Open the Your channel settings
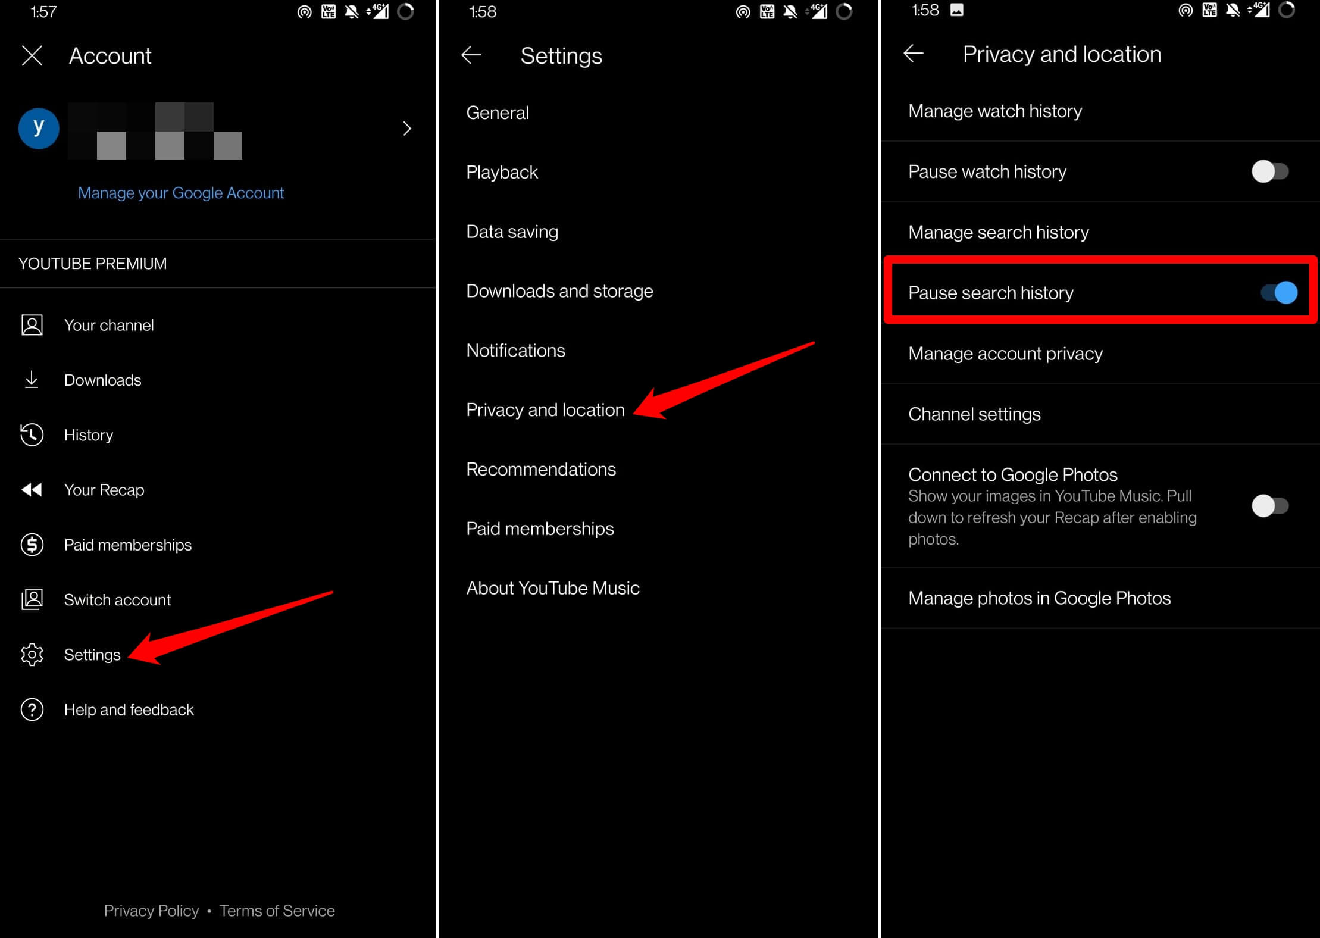1320x938 pixels. click(x=108, y=325)
